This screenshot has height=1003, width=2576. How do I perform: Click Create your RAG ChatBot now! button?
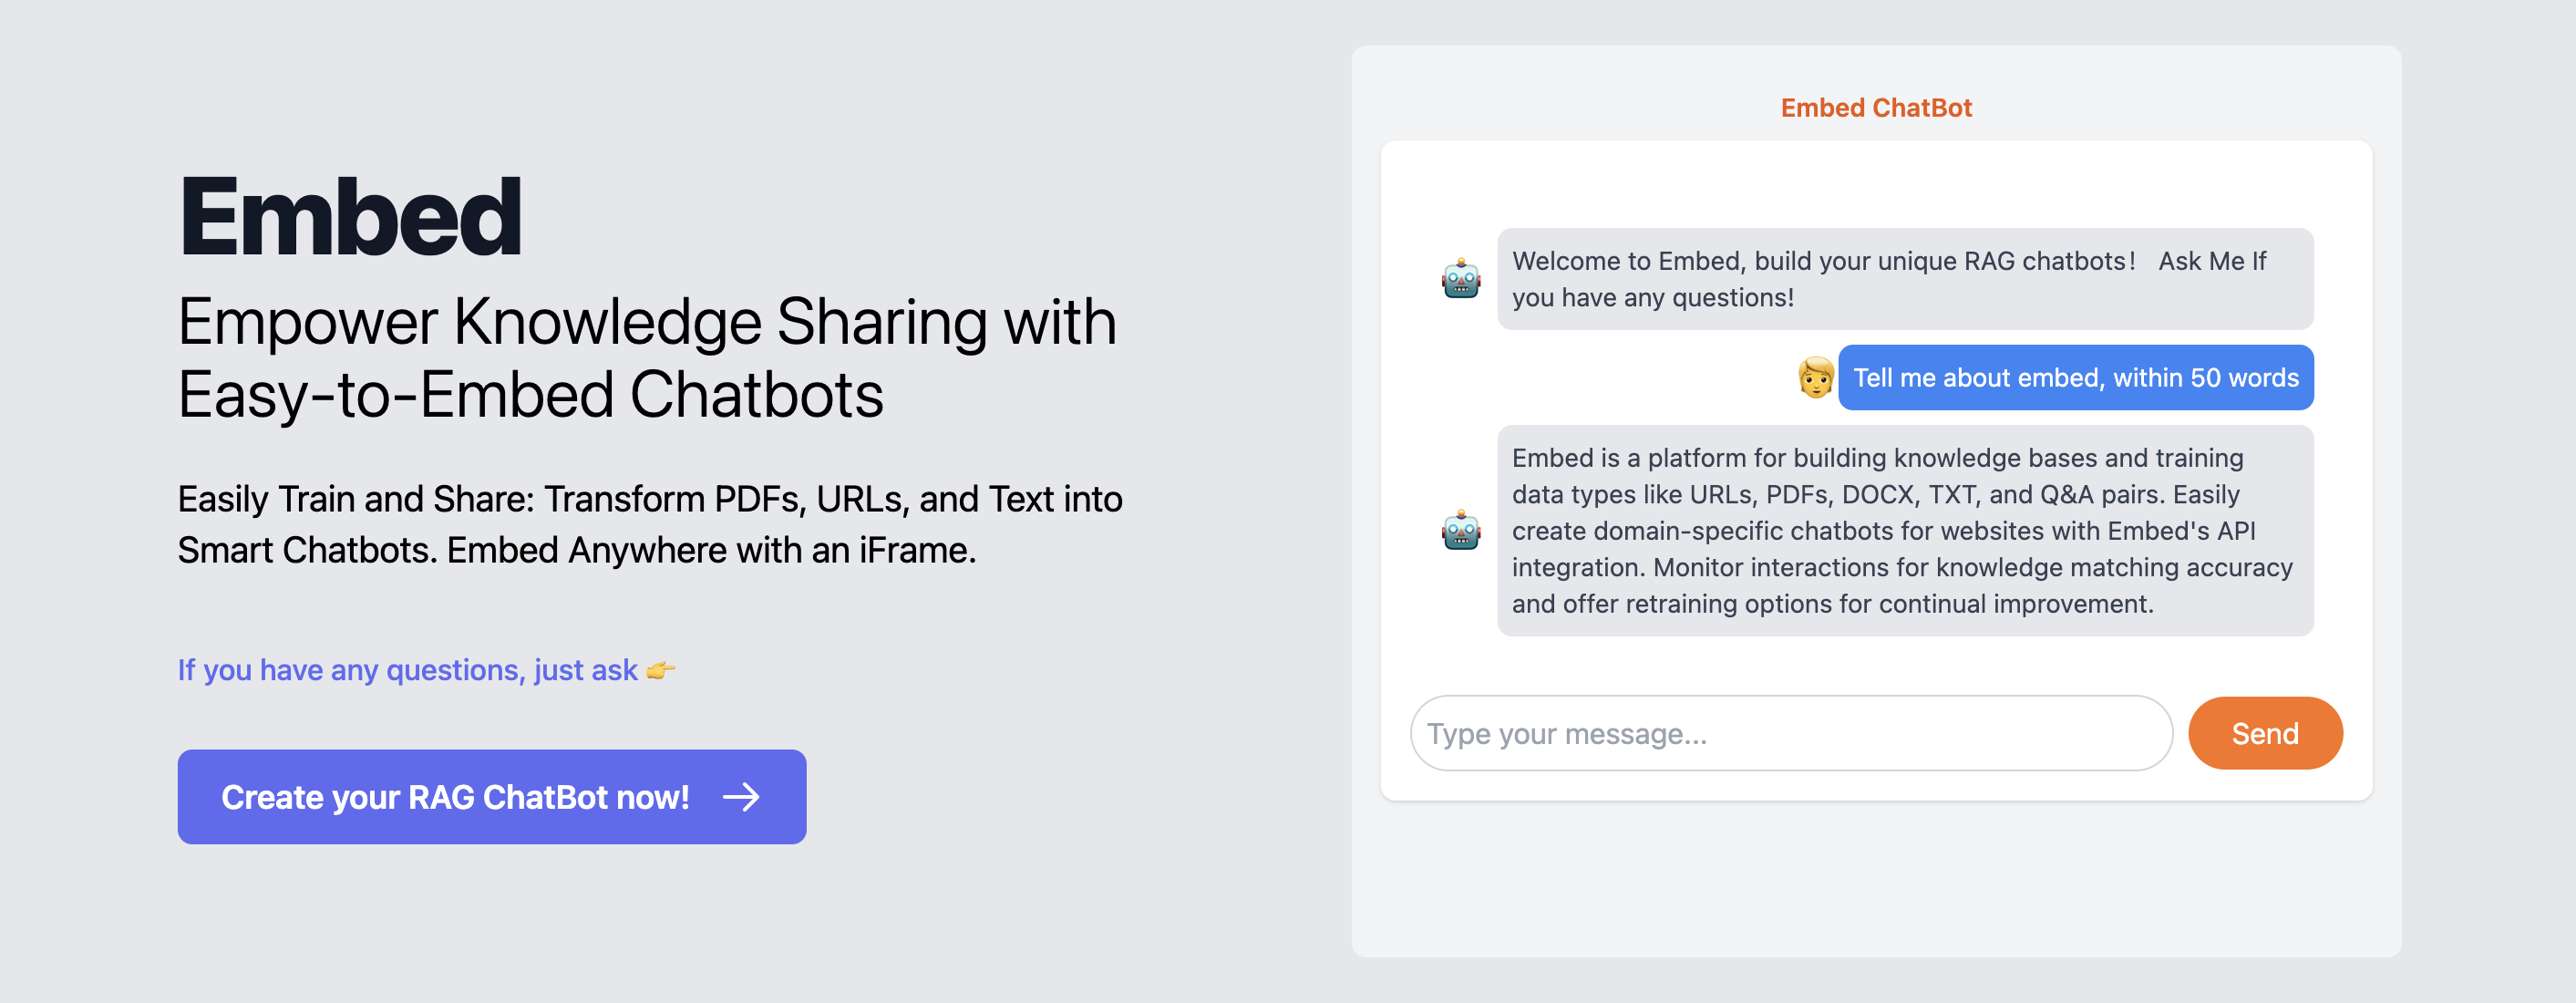492,797
